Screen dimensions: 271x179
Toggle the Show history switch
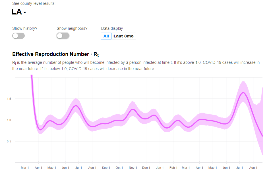click(18, 36)
